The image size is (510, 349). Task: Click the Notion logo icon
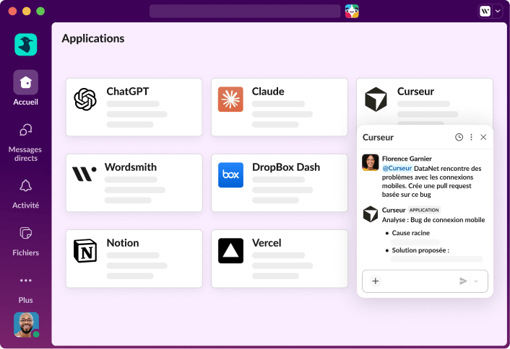click(85, 251)
